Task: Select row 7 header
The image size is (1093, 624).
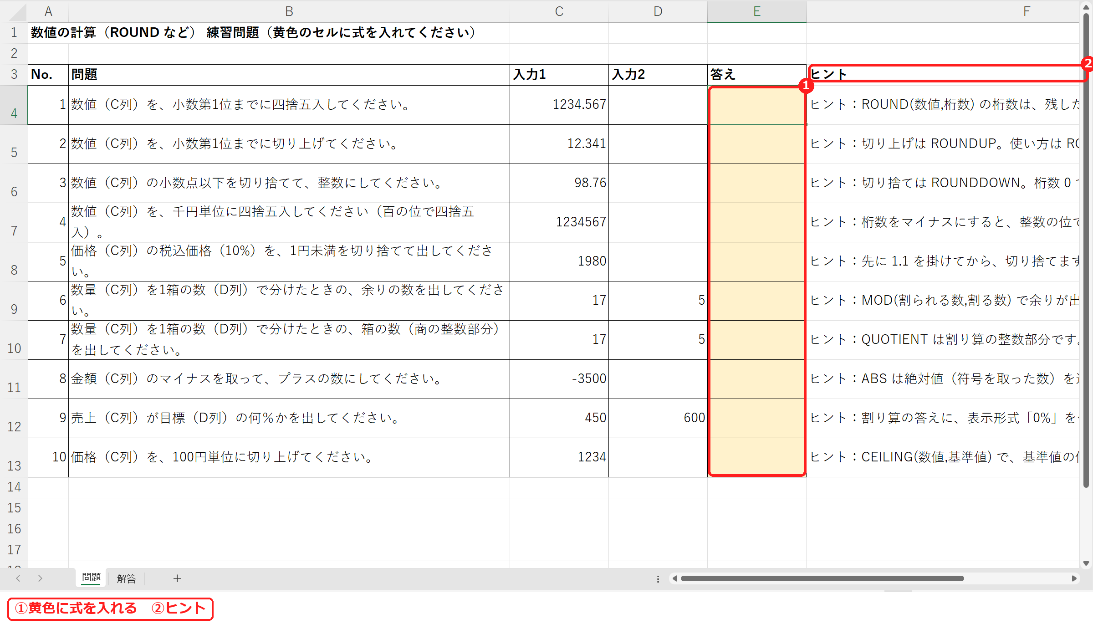Action: pos(14,223)
